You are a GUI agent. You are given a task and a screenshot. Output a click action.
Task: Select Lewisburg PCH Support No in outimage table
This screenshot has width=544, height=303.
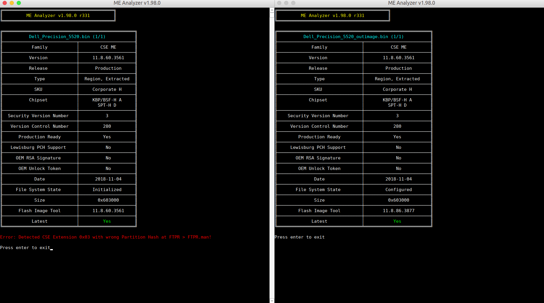(399, 147)
